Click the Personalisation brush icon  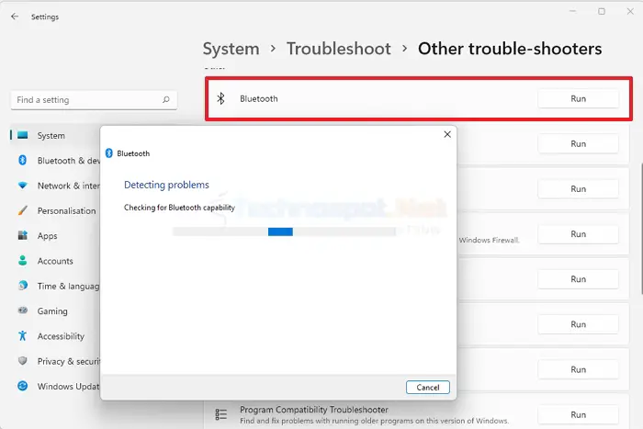pyautogui.click(x=23, y=210)
